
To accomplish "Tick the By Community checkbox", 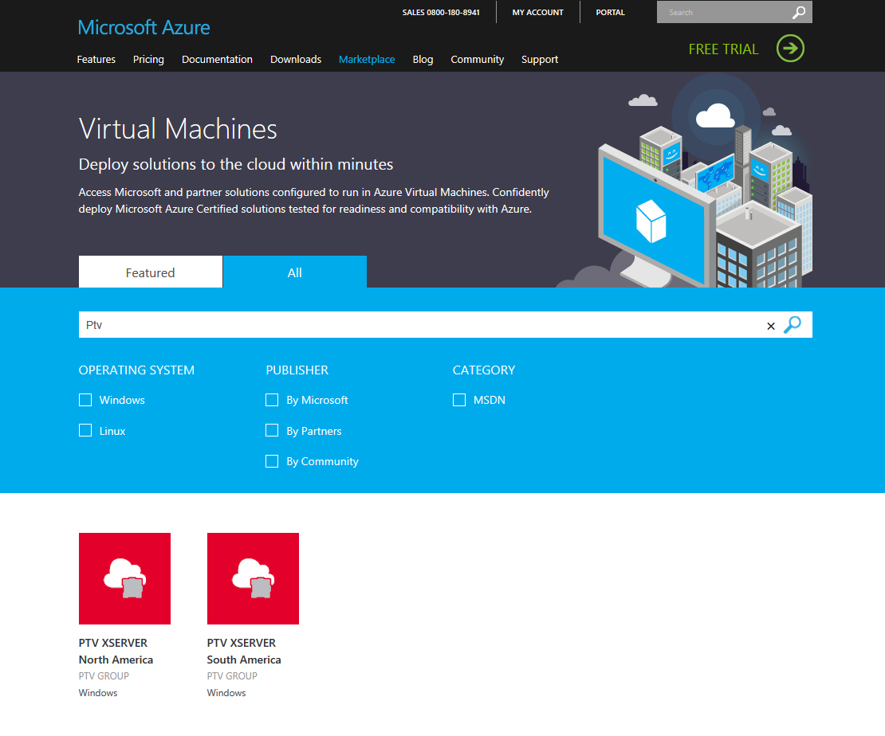I will [272, 461].
